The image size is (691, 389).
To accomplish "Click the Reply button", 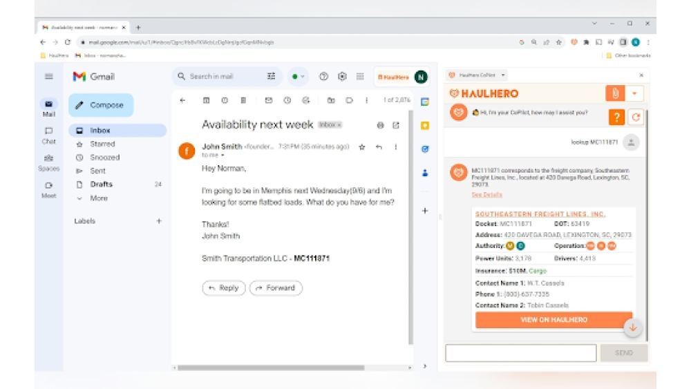I will point(223,287).
